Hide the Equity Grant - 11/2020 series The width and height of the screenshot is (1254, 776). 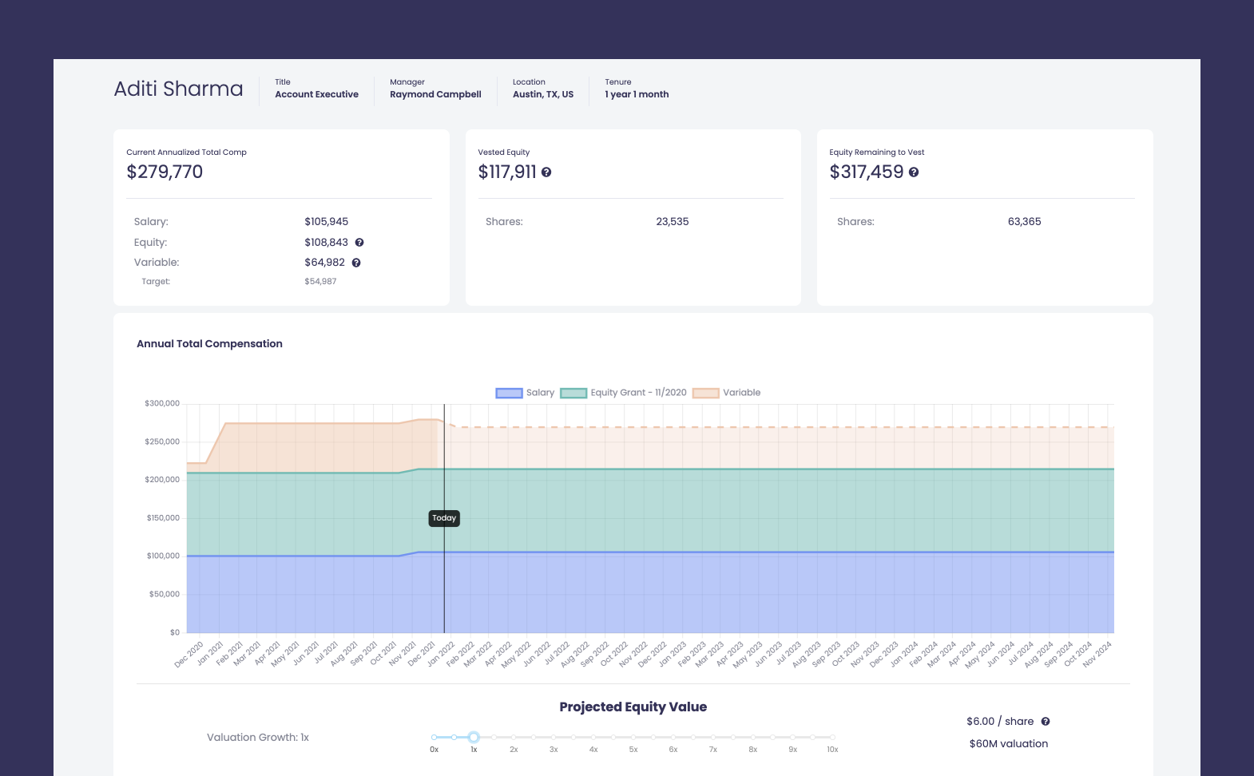[623, 393]
